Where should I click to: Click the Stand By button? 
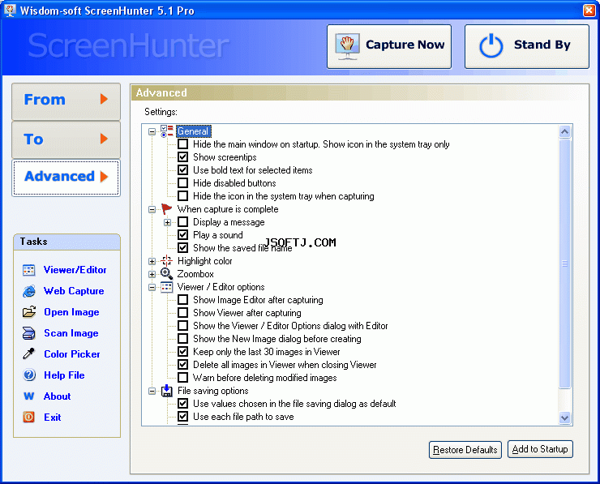click(x=527, y=47)
